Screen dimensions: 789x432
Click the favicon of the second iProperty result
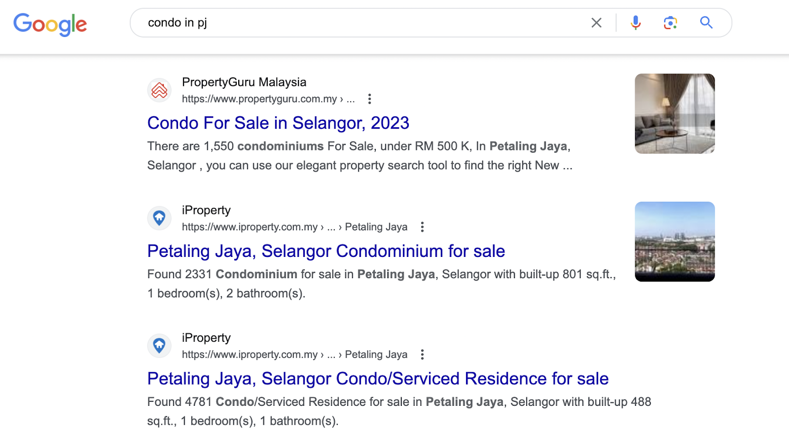(159, 346)
